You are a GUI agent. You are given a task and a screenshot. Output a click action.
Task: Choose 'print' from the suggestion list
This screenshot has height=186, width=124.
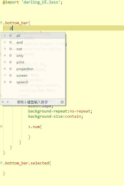coord(33,62)
